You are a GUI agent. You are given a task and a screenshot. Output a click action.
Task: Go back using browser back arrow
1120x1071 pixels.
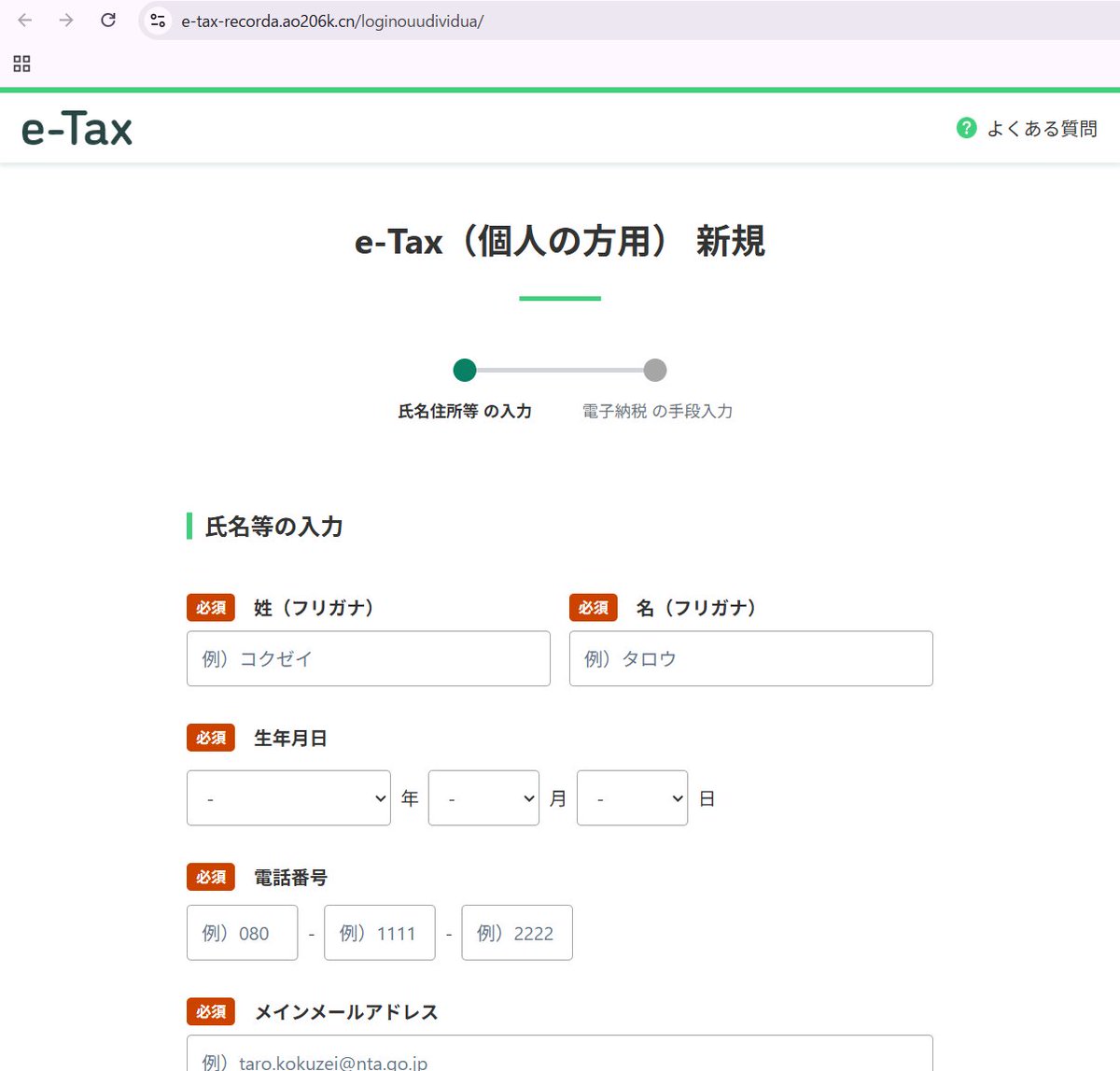pyautogui.click(x=25, y=20)
